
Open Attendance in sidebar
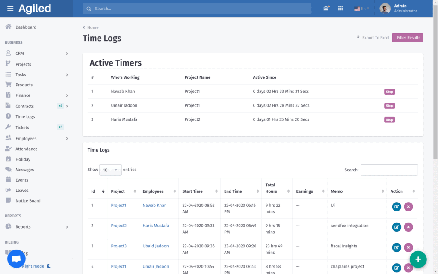(26, 149)
